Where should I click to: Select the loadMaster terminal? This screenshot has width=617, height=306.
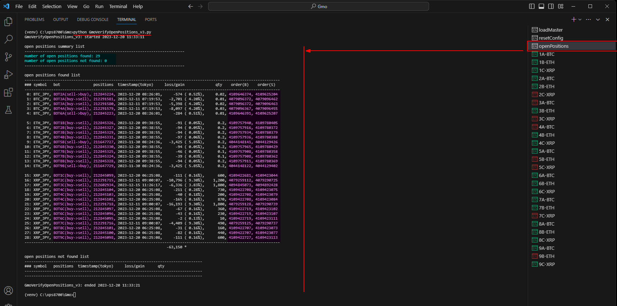572,30
